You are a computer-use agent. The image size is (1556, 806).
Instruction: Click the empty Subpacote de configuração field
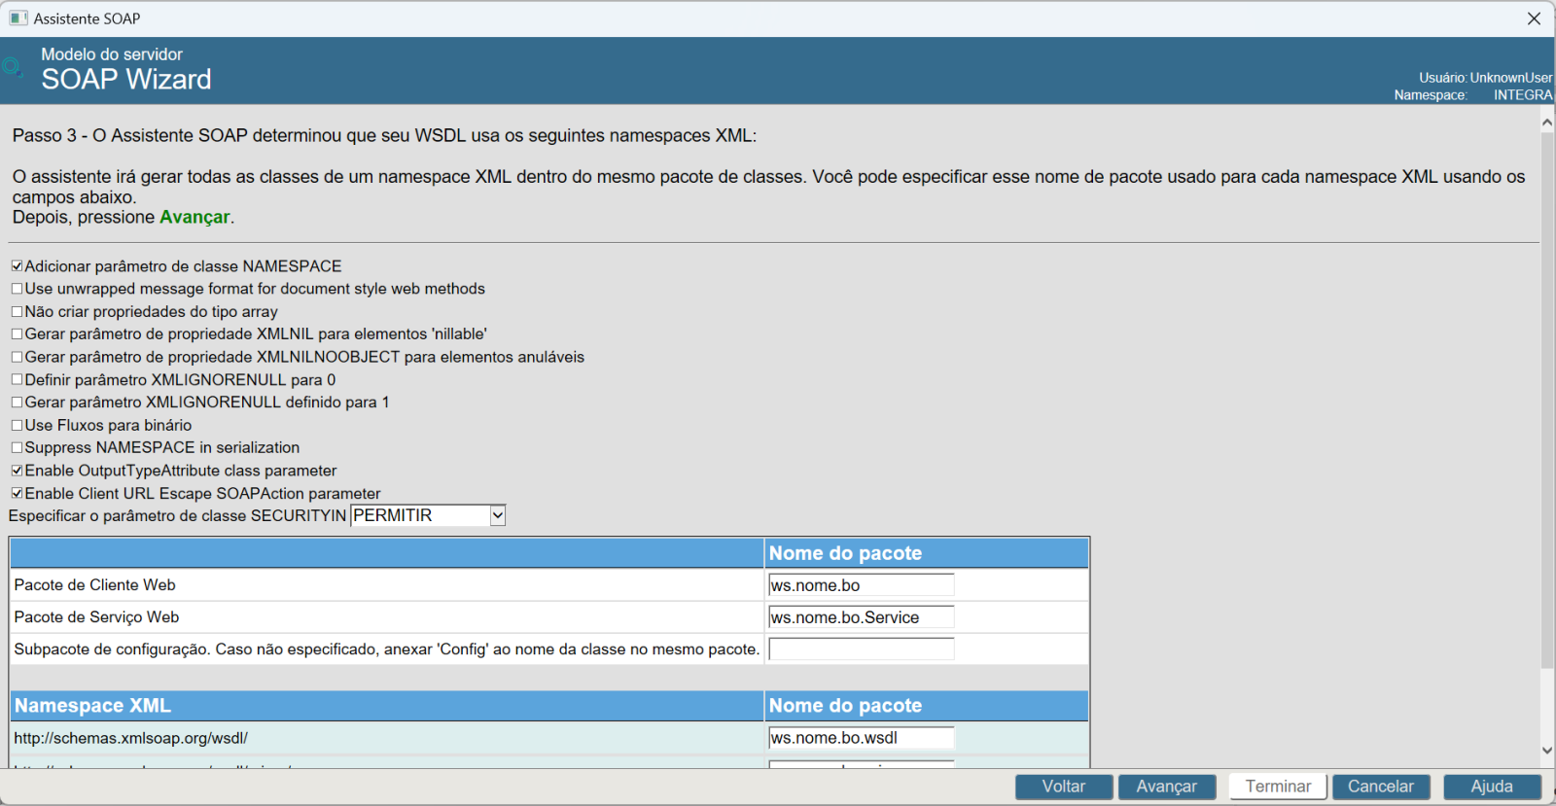[x=861, y=649]
